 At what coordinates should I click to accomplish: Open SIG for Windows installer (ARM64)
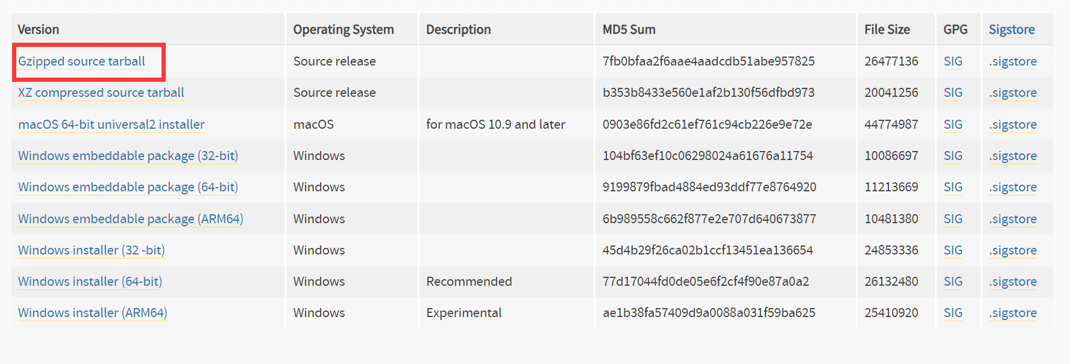(953, 313)
